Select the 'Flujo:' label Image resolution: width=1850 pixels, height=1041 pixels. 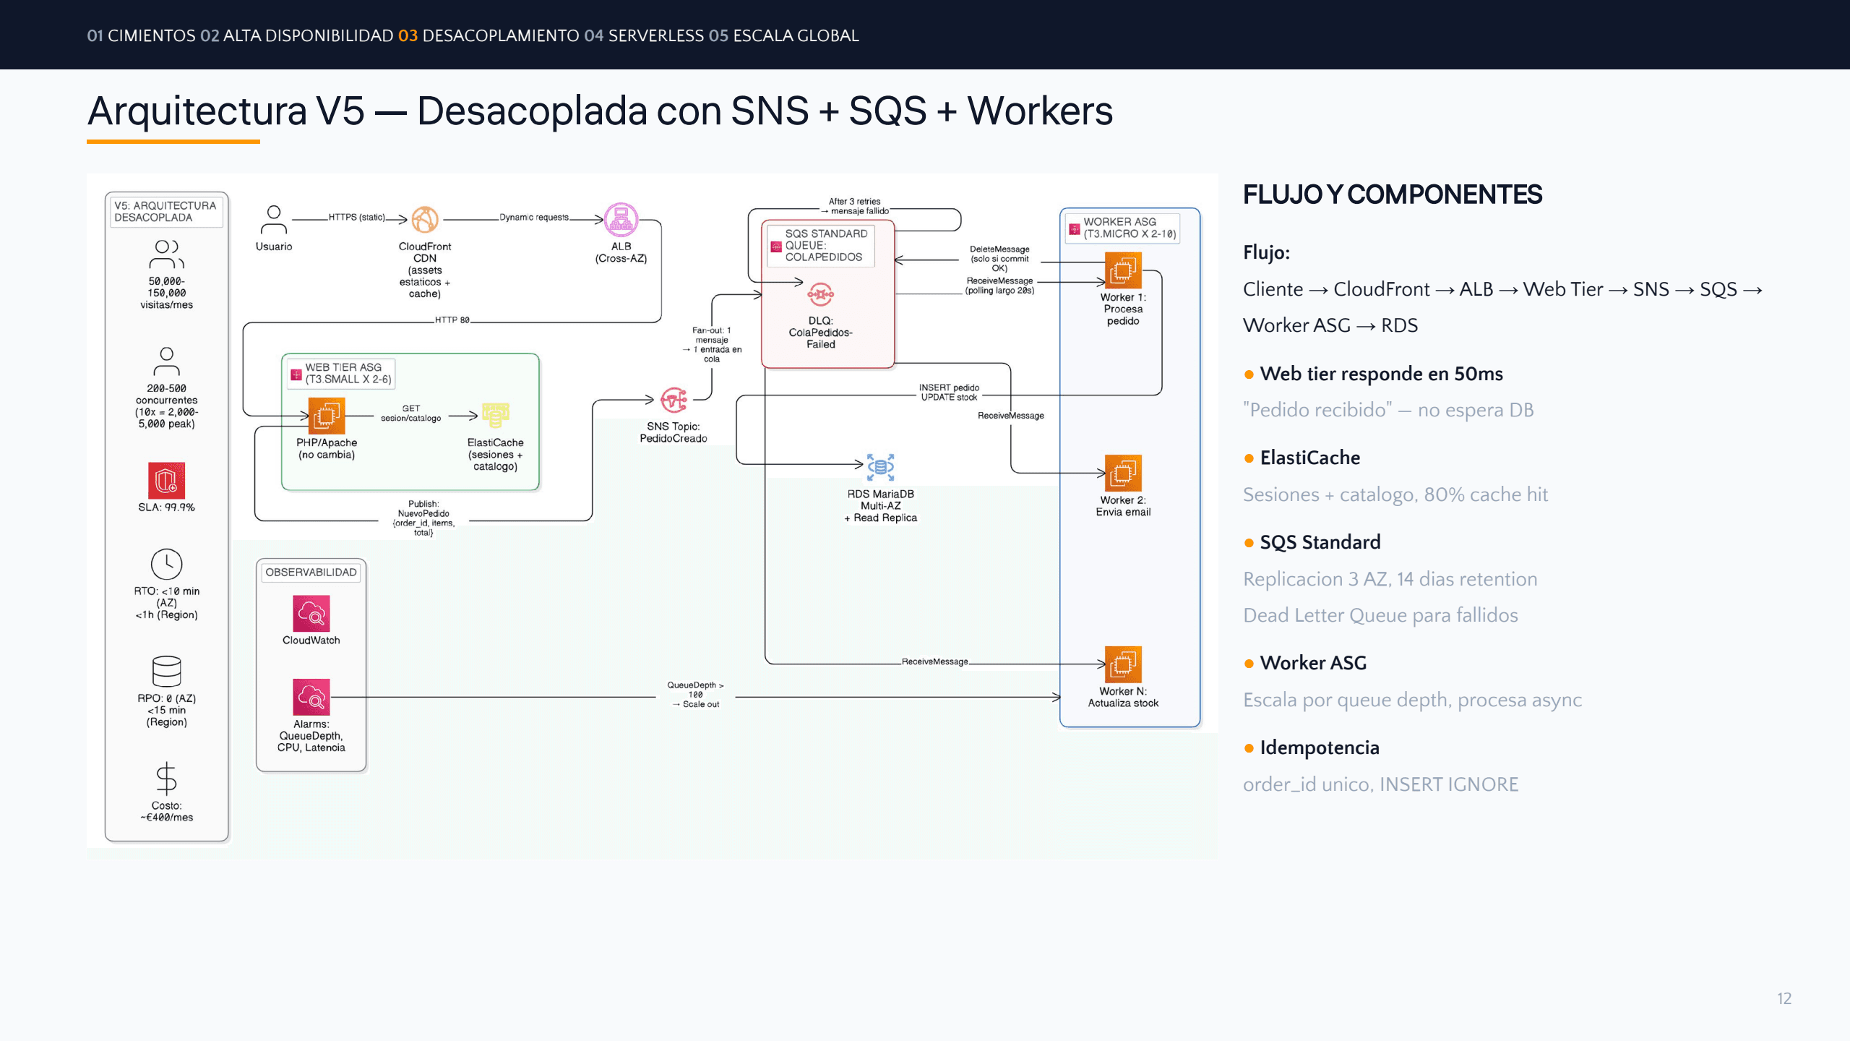pyautogui.click(x=1266, y=252)
